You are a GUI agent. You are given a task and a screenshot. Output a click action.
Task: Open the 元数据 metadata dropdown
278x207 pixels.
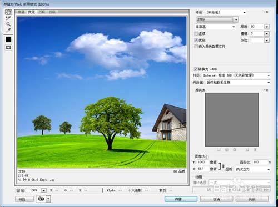238,83
